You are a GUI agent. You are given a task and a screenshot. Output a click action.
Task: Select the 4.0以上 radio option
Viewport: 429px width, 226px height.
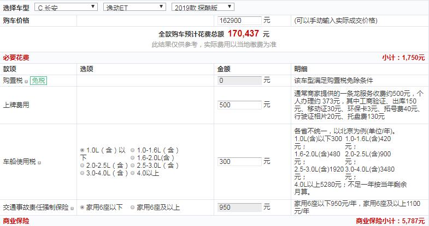132,173
